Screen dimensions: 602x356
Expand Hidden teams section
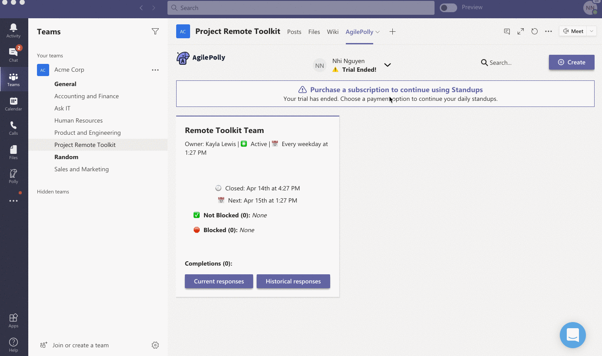53,192
